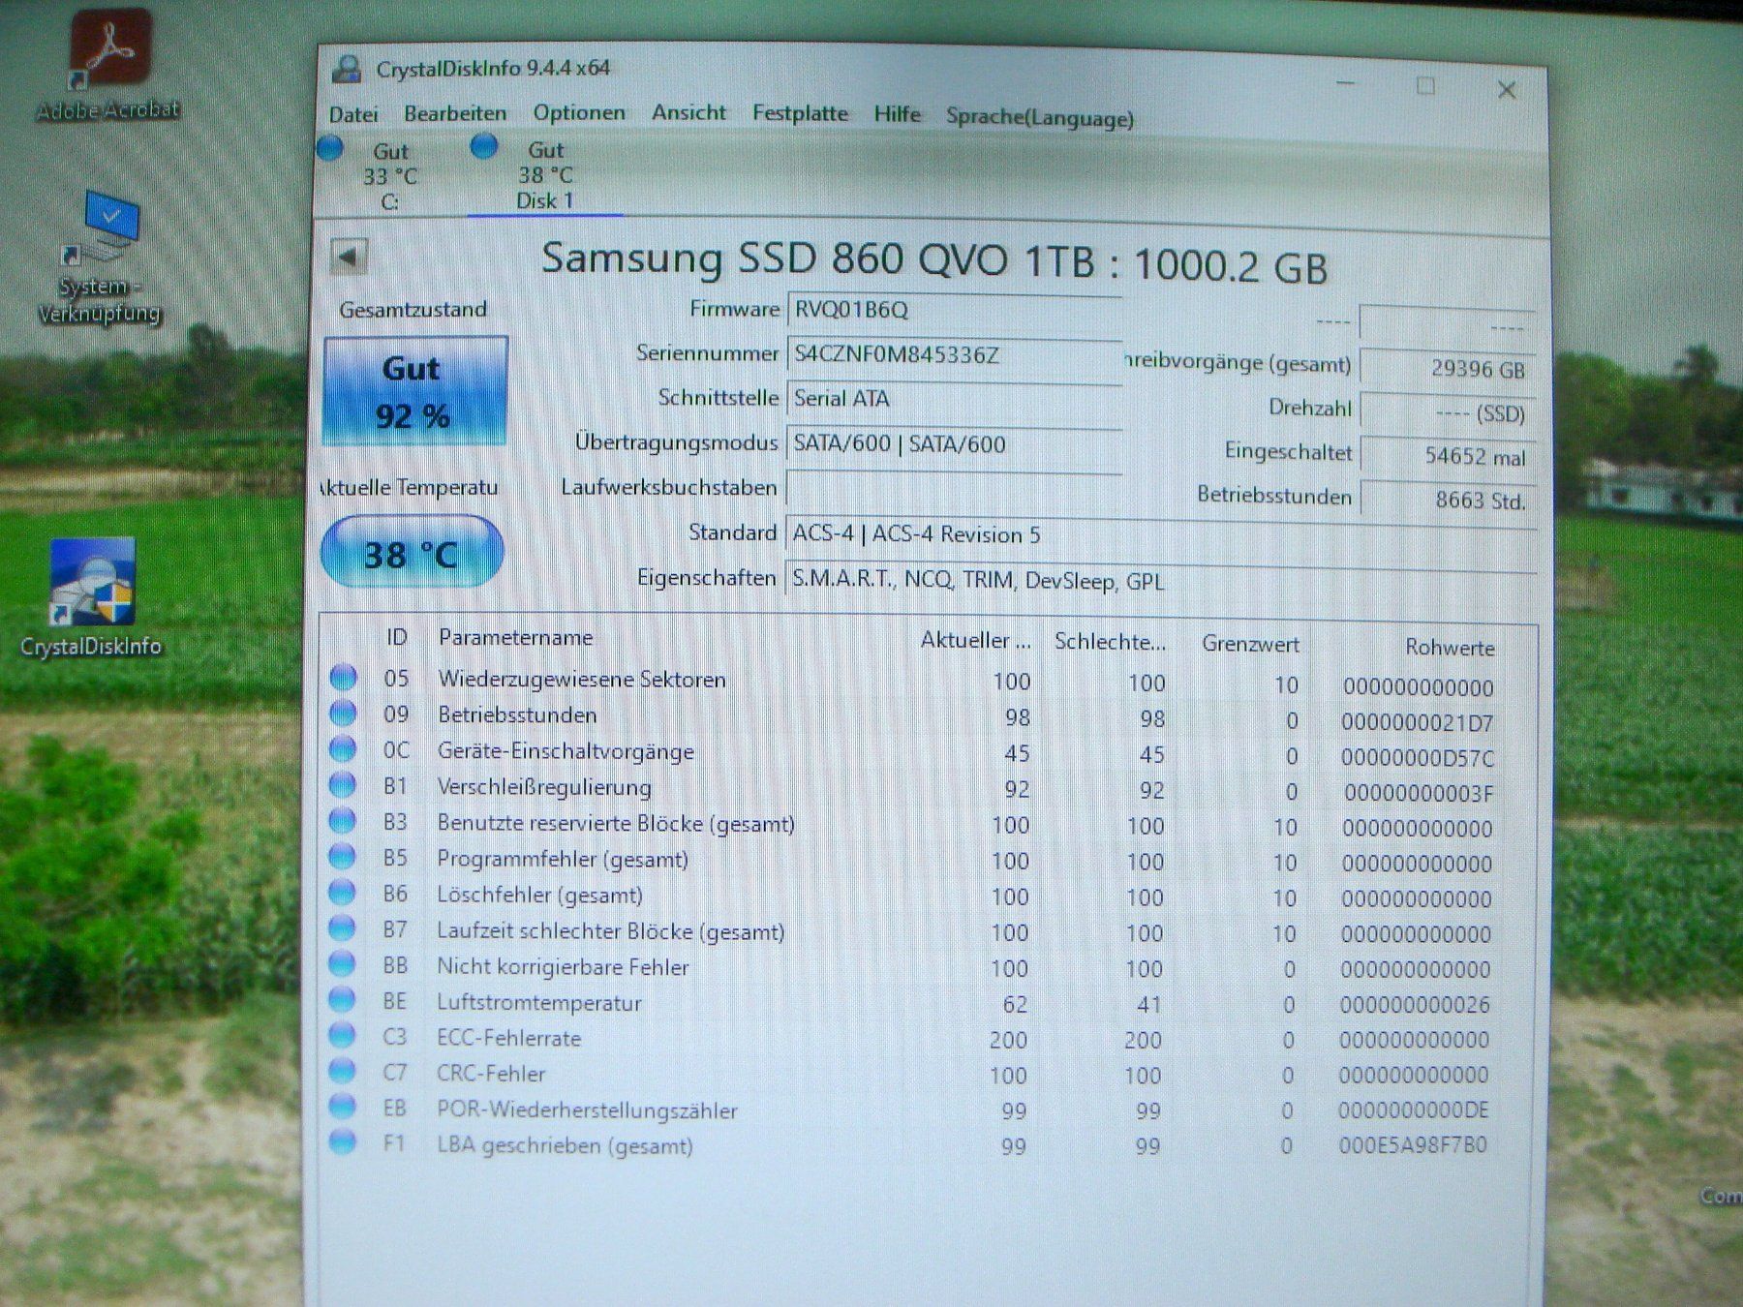Click the Drehzahl value ---- (SSD)
1743x1307 pixels.
tap(1448, 412)
